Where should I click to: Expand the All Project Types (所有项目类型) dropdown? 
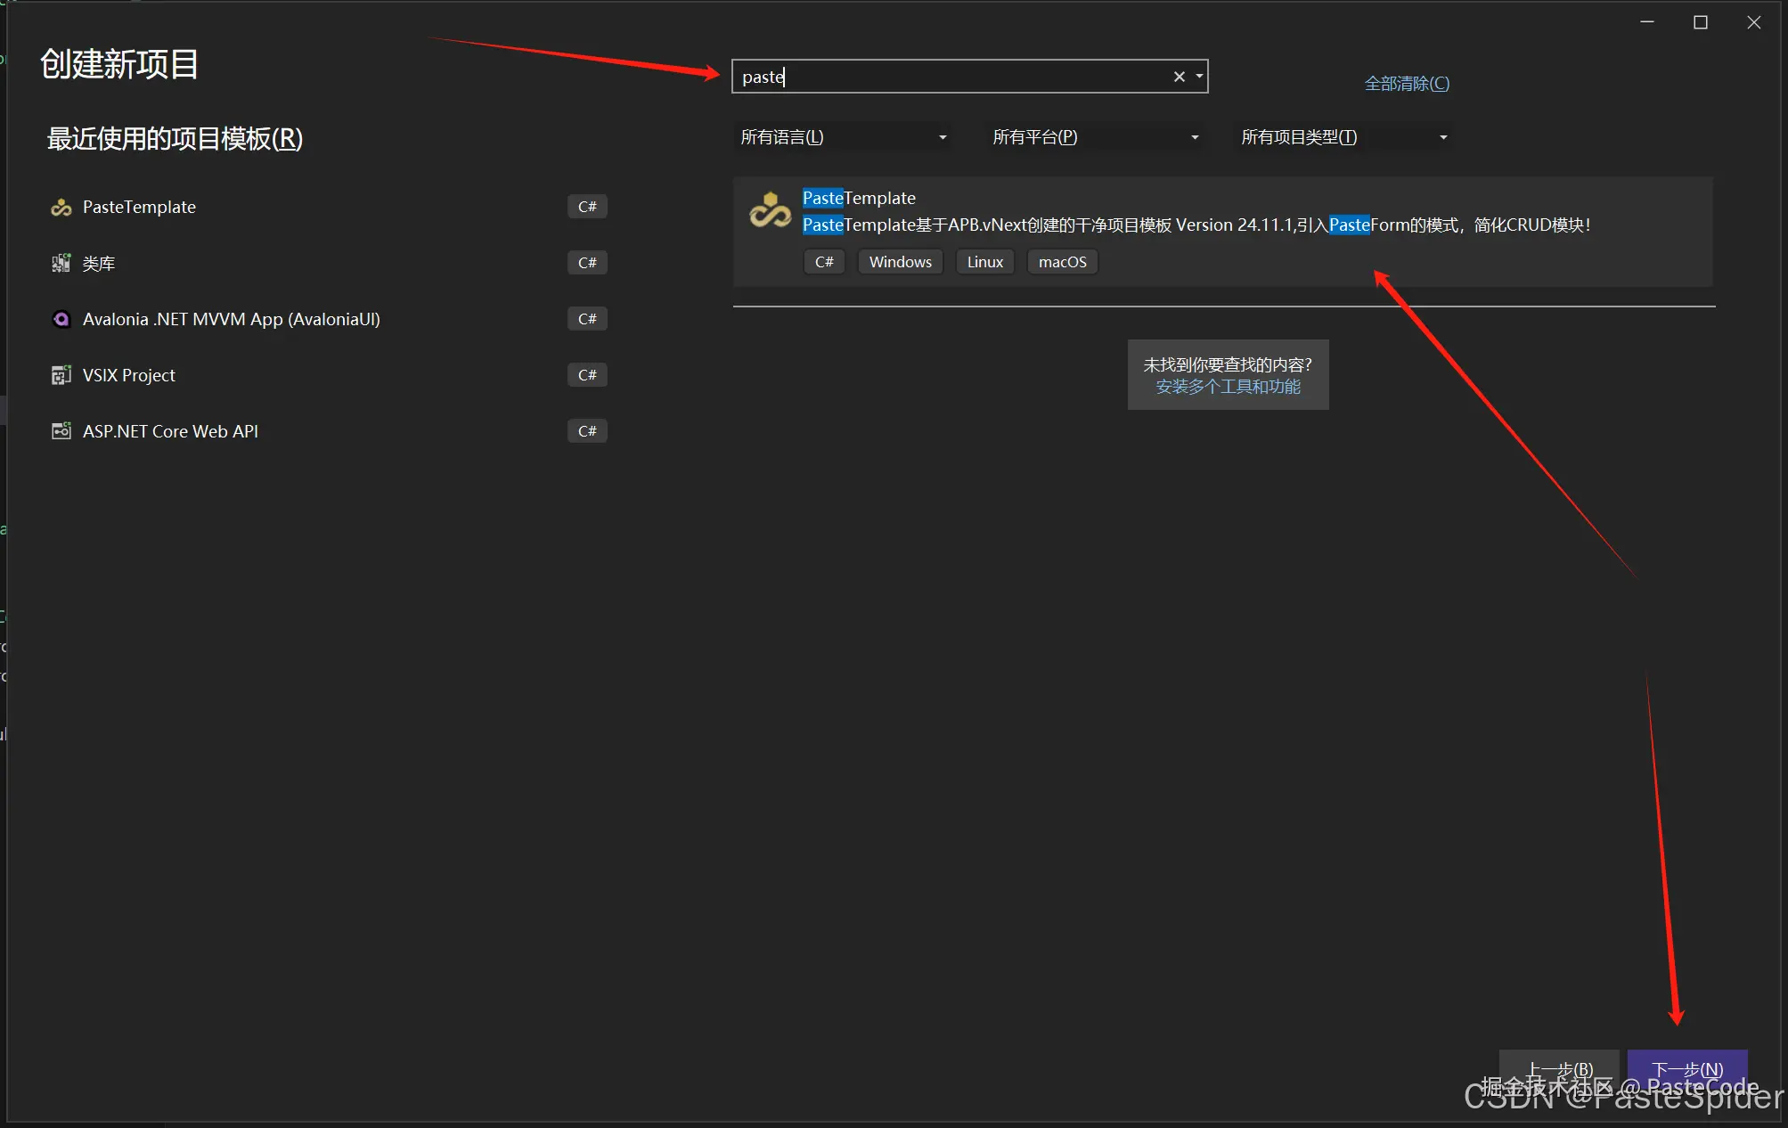(x=1343, y=138)
